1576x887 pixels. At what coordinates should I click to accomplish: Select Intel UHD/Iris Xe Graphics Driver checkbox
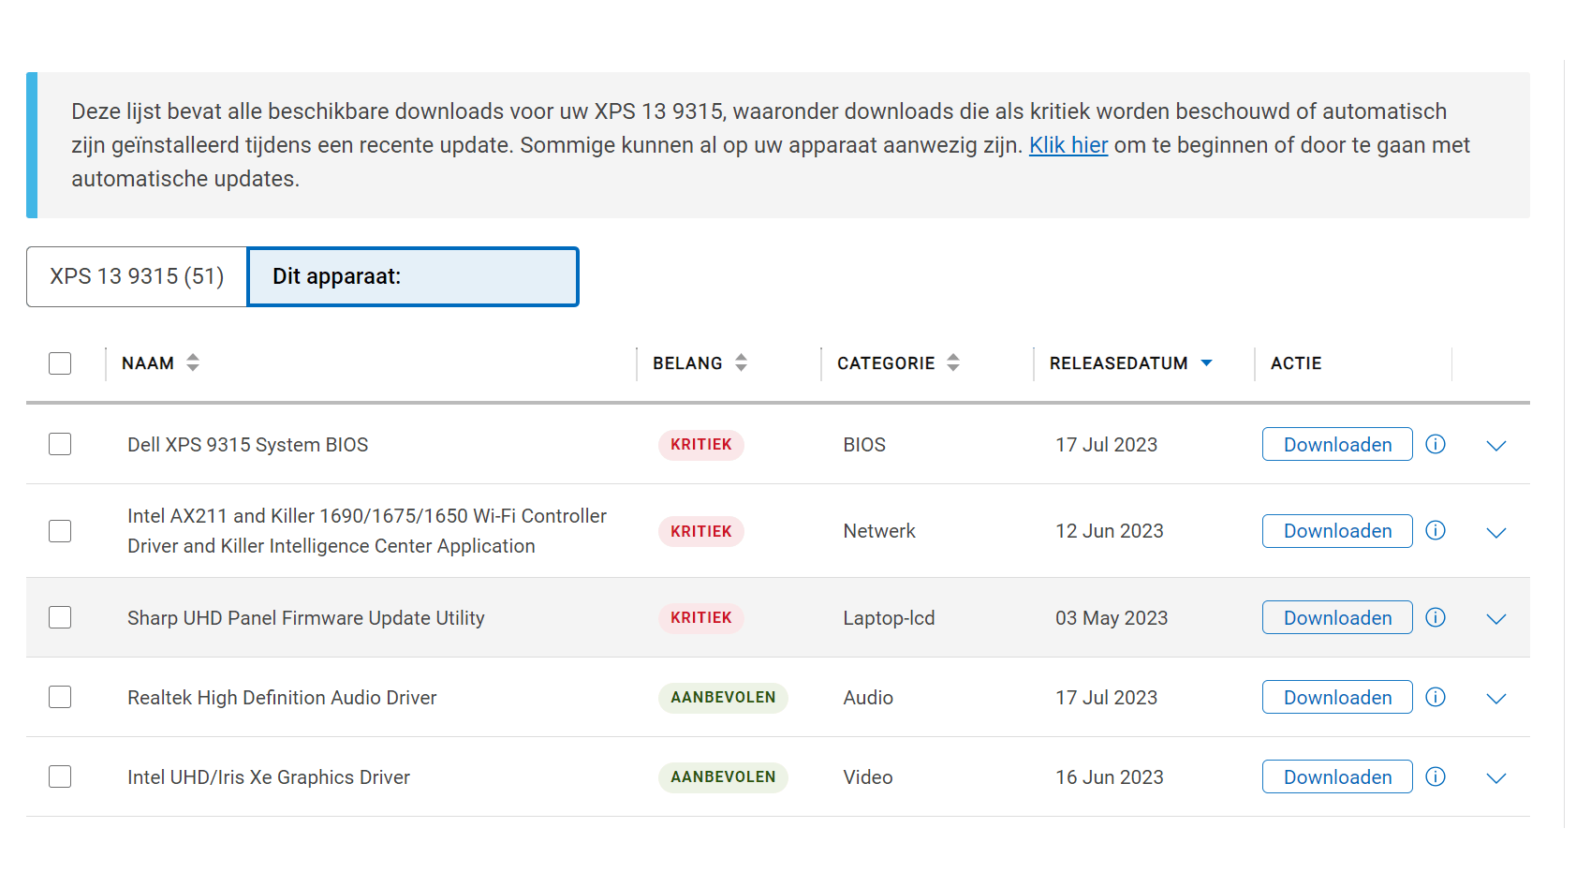point(60,776)
